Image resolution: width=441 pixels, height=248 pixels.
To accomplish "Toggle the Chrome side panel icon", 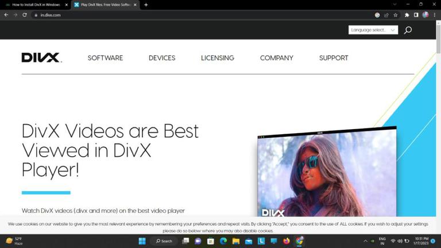I will [x=416, y=15].
